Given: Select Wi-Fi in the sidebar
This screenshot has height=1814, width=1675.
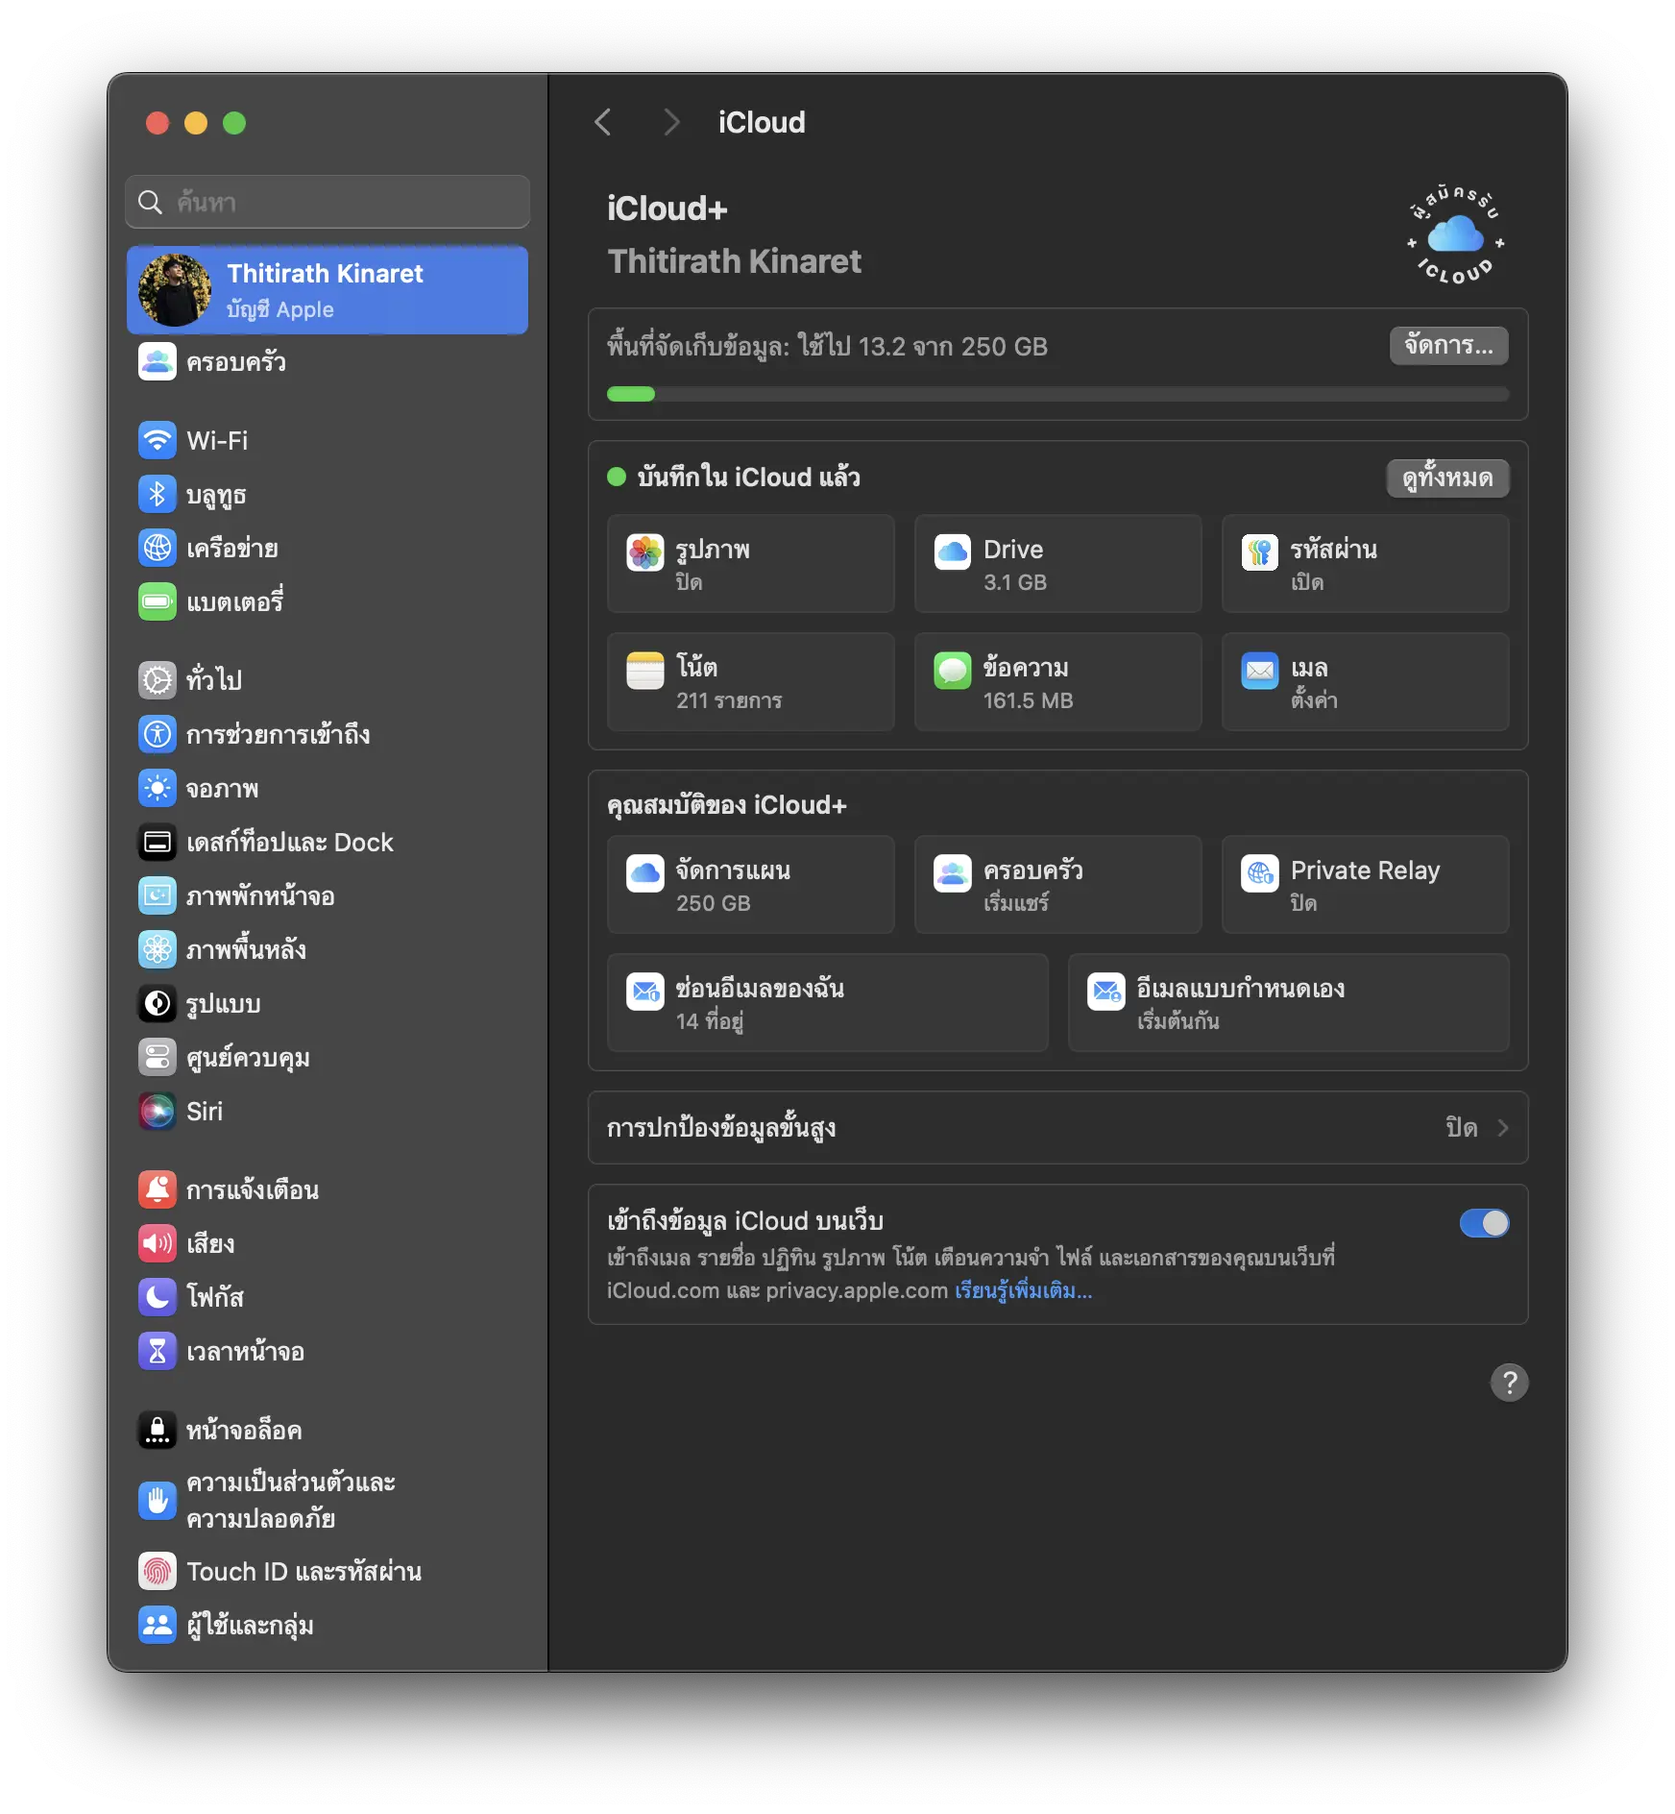Looking at the screenshot, I should (x=217, y=441).
